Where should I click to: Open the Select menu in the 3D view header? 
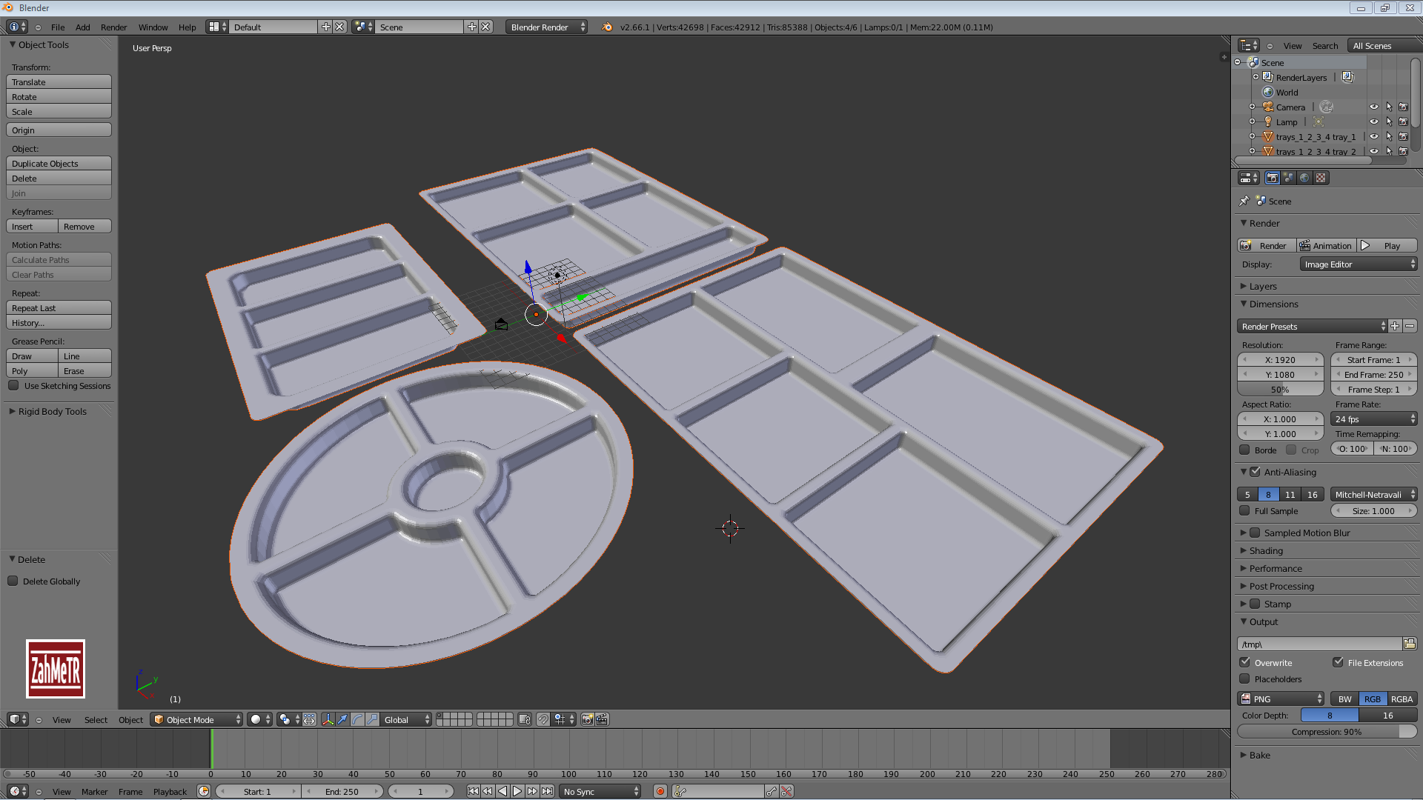point(96,719)
